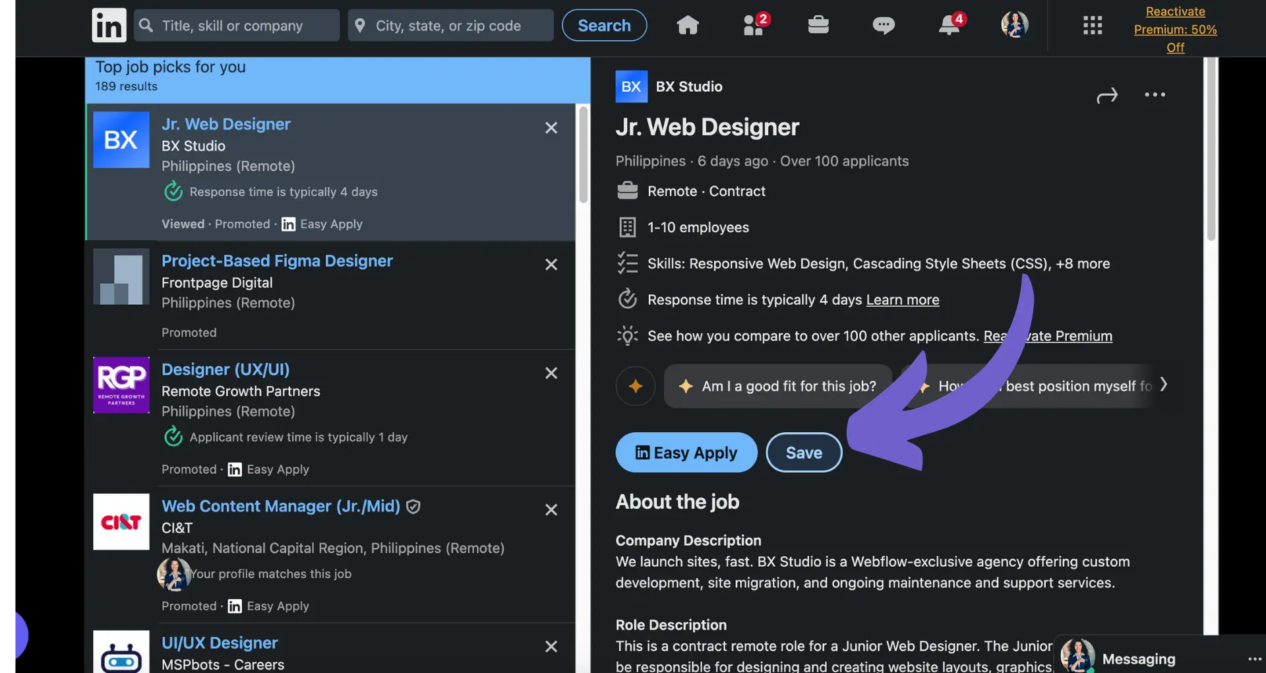1266x673 pixels.
Task: Click the response time icon in BX Studio card
Action: (x=173, y=191)
